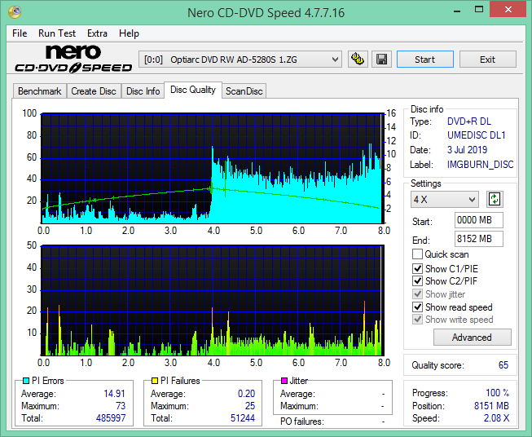Click the Progress value 100 %
Image resolution: width=532 pixels, height=437 pixels.
(498, 393)
